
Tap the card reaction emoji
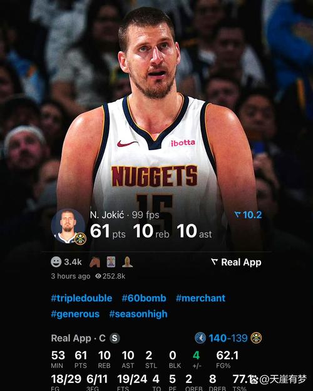111,262
